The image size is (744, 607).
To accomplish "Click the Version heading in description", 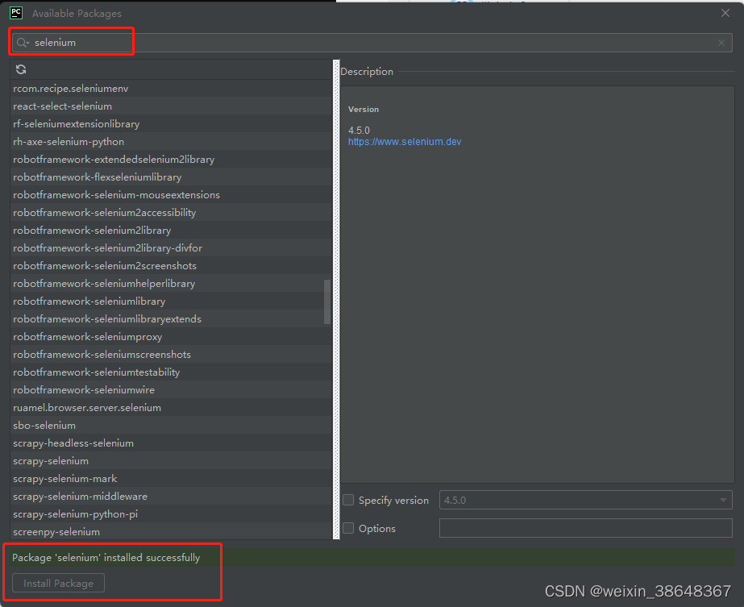I will coord(364,109).
